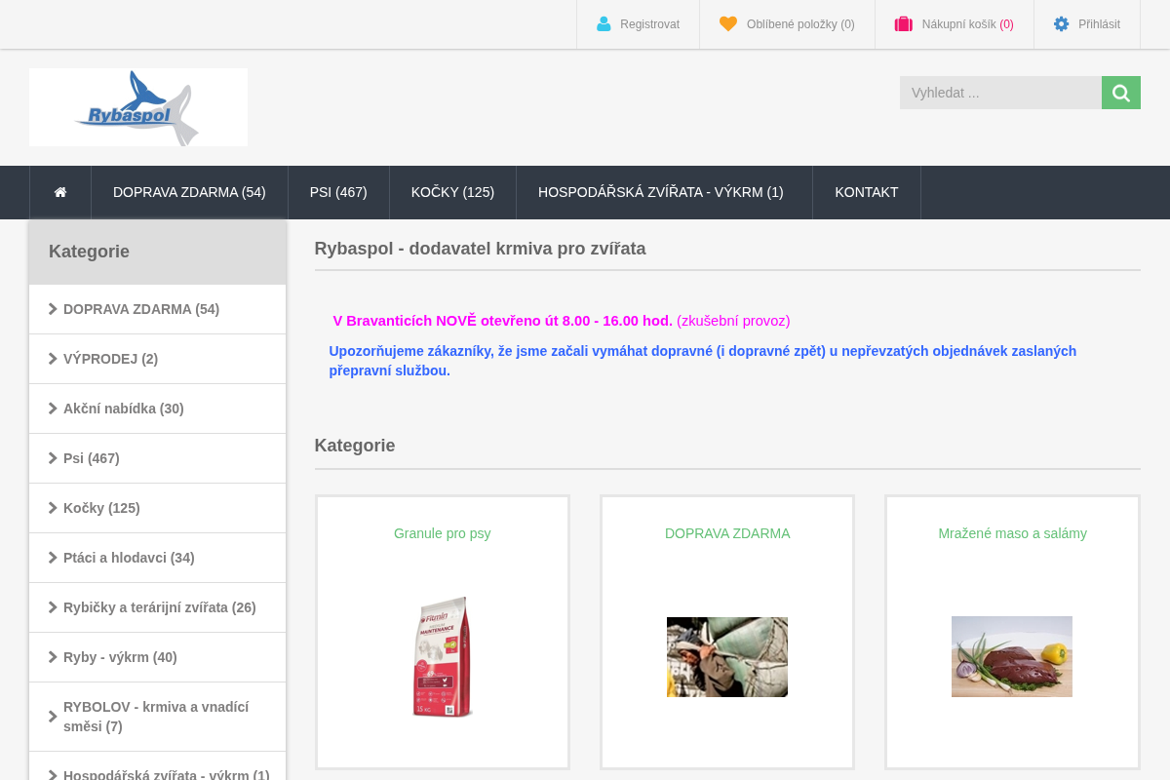
Task: Expand the Ryby - výkrm chevron
Action: [x=53, y=657]
